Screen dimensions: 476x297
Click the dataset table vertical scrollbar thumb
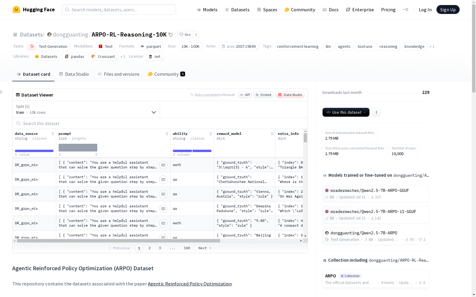(305, 138)
